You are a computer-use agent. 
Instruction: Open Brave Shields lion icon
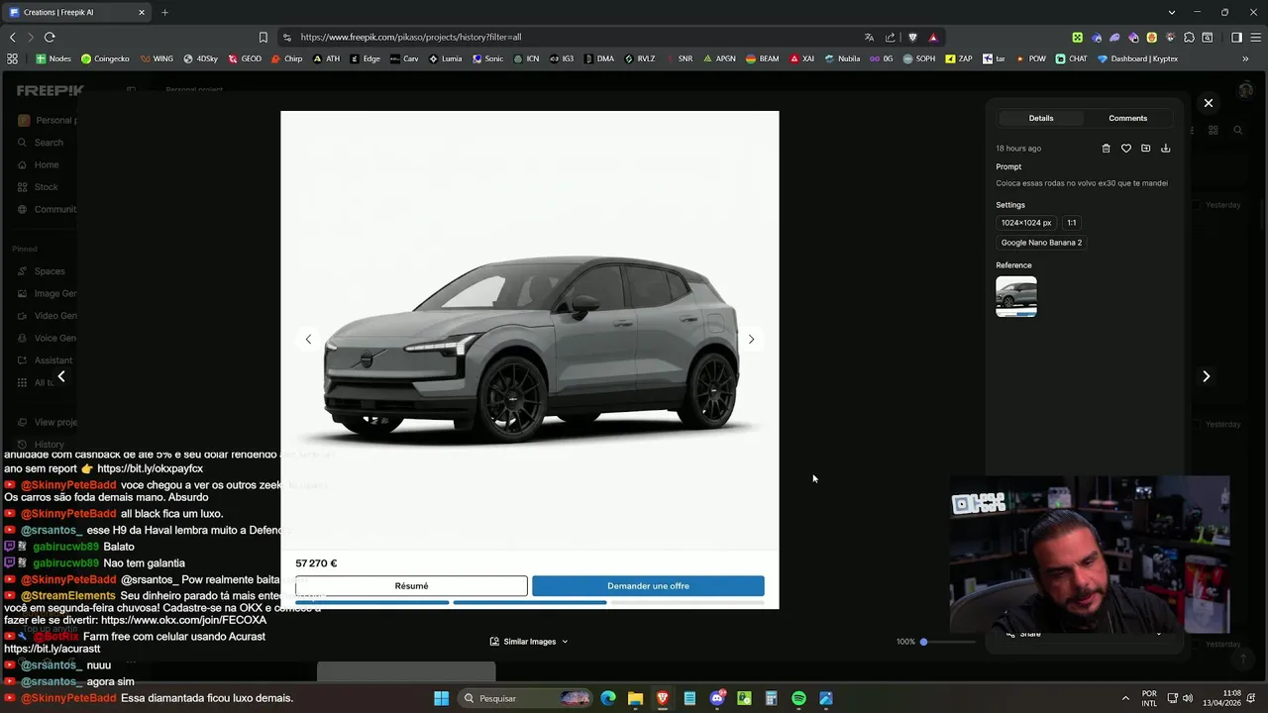(912, 37)
